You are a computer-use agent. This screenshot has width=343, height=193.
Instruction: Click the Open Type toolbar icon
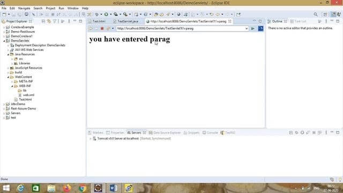point(156,14)
